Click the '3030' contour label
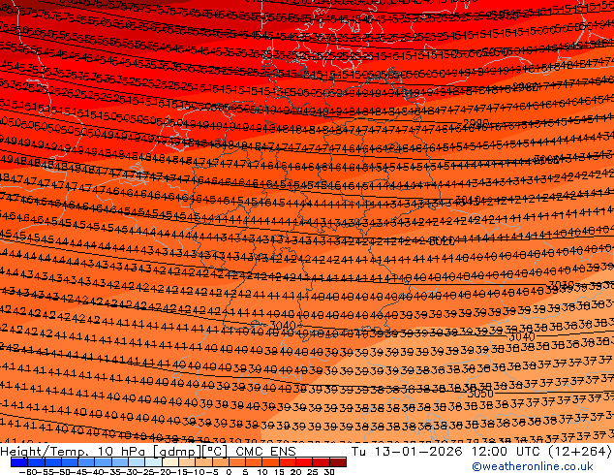Image resolution: width=614 pixels, height=475 pixels. click(561, 285)
